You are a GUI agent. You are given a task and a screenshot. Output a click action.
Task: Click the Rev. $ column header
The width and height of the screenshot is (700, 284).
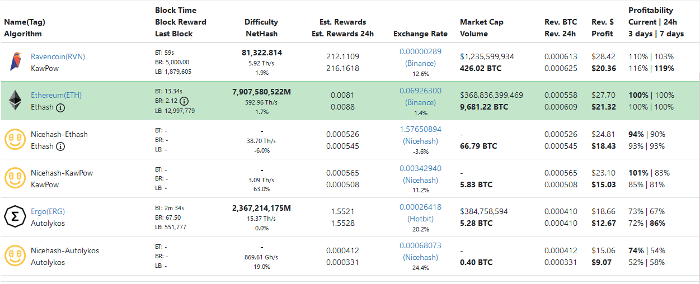(604, 22)
